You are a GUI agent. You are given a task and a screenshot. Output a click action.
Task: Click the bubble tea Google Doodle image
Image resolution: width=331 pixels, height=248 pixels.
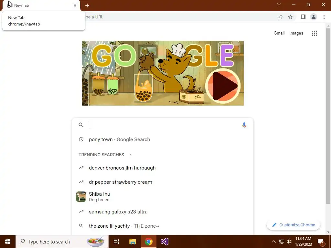coord(163,73)
